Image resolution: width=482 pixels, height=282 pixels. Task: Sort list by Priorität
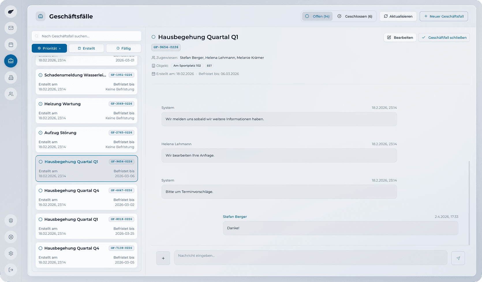[x=49, y=48]
